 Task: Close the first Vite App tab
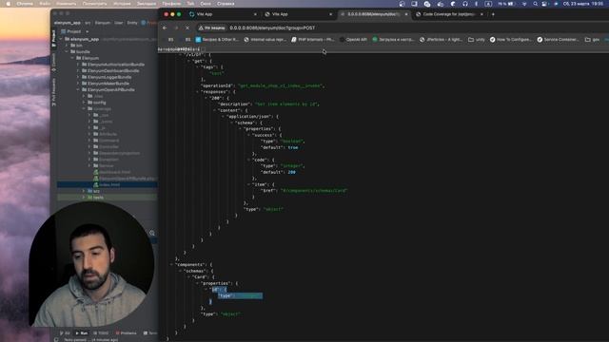[x=255, y=14]
